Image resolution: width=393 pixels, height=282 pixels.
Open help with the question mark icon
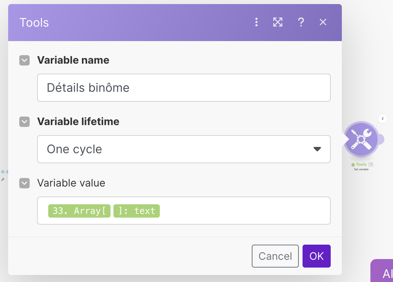click(x=301, y=23)
